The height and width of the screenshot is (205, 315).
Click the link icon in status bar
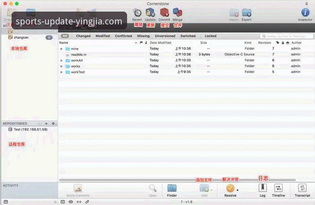pyautogui.click(x=87, y=202)
